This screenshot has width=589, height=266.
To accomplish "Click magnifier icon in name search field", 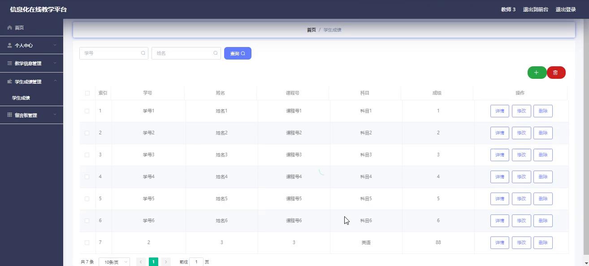I will (x=216, y=53).
